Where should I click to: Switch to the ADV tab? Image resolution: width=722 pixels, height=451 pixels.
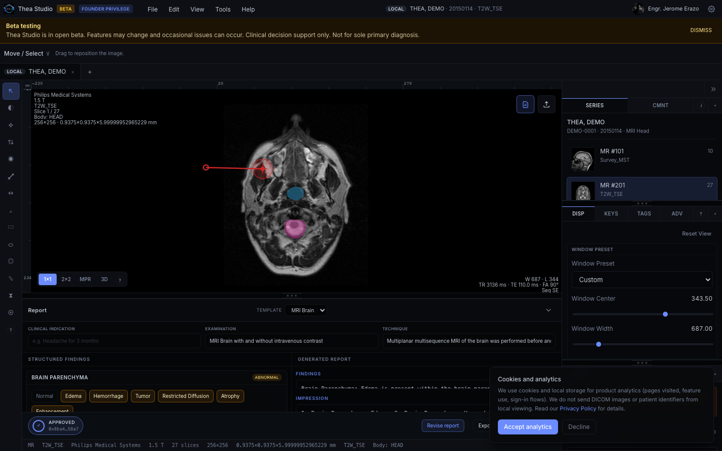tap(677, 213)
